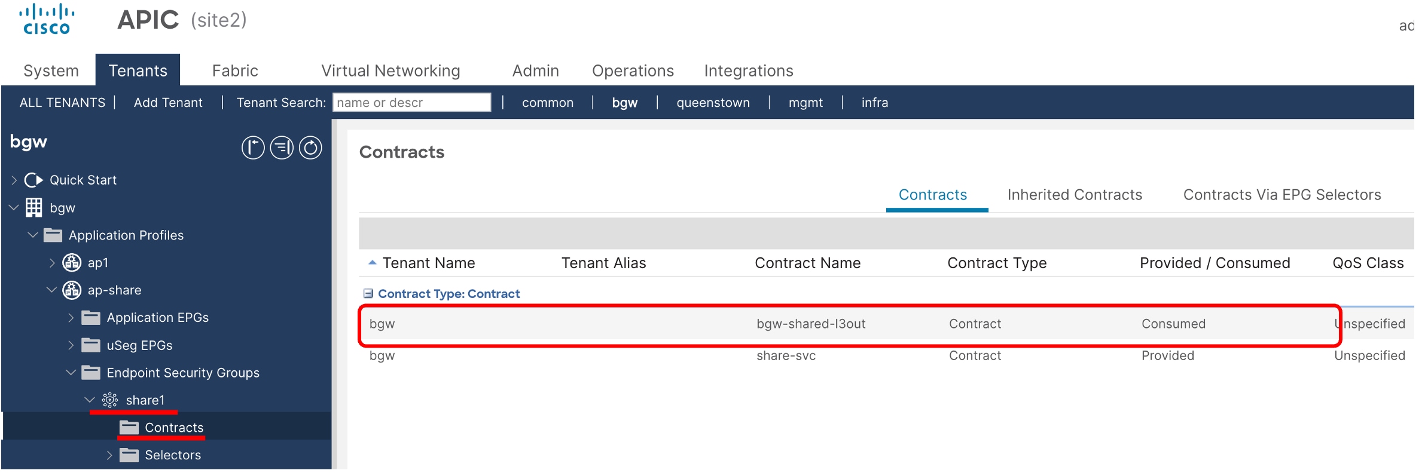Click the ap1 application profile icon
1428x473 pixels.
coord(72,262)
